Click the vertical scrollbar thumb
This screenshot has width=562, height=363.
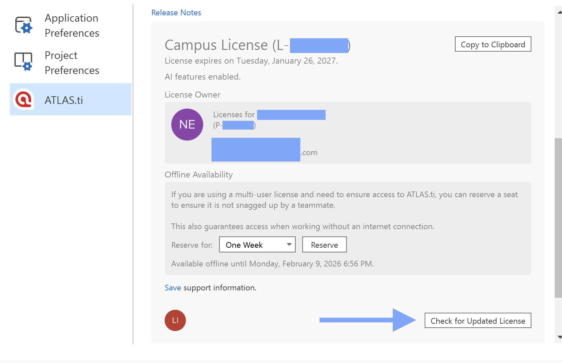tap(558, 218)
